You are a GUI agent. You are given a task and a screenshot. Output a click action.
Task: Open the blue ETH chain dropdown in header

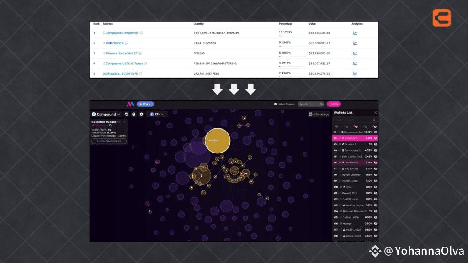(x=145, y=104)
